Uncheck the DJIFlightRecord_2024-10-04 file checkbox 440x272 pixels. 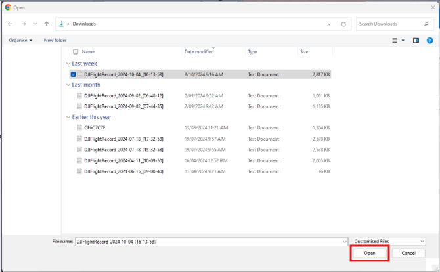point(74,75)
